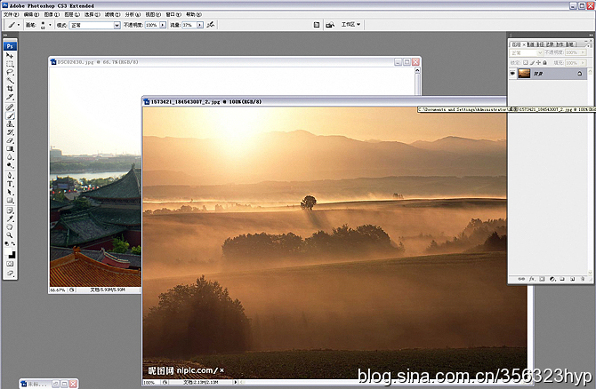Expand the opacity slider arrow in options bar
Viewport: 596px width, 389px height.
click(x=162, y=25)
